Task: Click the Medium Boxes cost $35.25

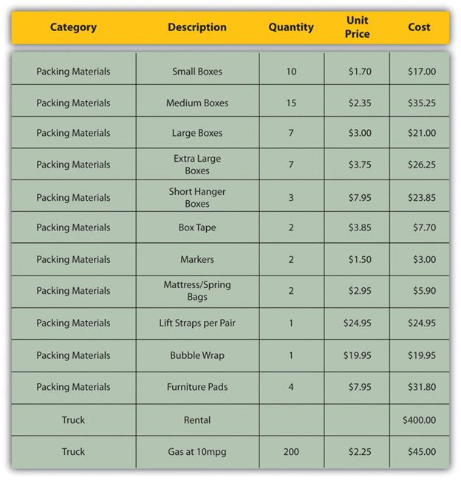Action: click(422, 103)
